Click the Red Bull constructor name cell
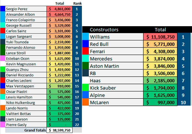192x134 pixels. tap(116, 44)
